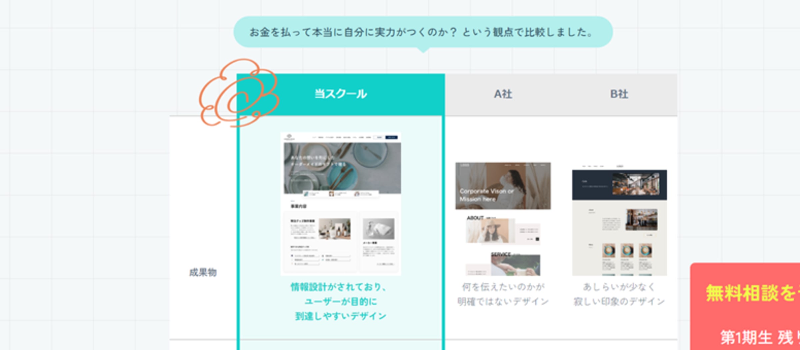Screen dimensions: 800x350
Task: Click the small black square in the ABOUT section
Action: pos(537,239)
